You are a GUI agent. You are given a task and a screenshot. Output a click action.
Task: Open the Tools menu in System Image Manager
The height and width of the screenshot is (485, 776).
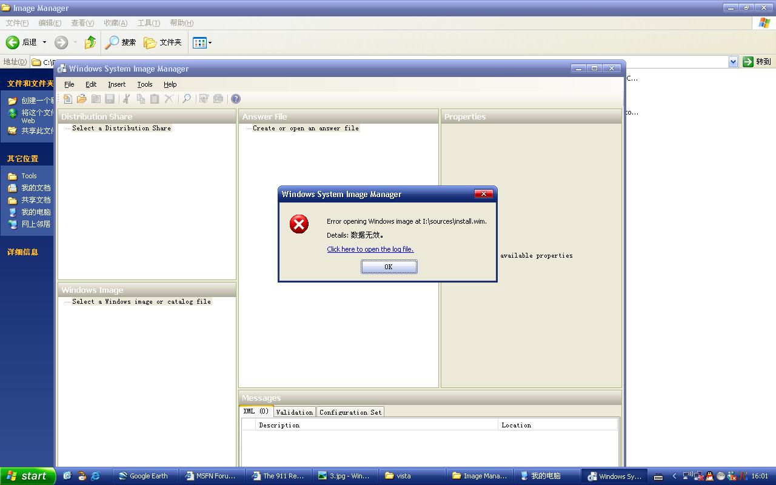tap(145, 84)
